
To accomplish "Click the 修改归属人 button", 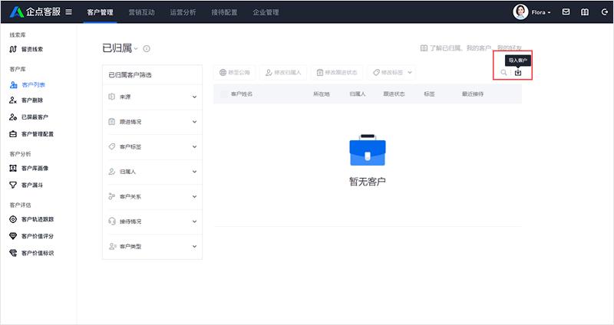I will tap(283, 73).
